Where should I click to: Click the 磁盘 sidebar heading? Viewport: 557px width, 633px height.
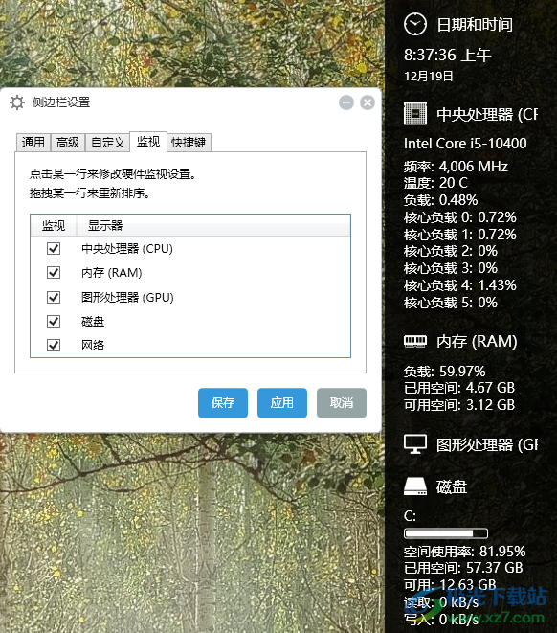click(452, 487)
